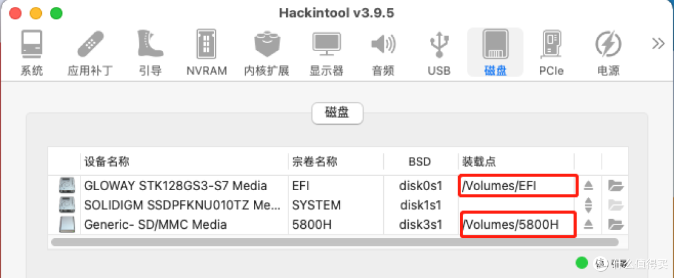Open the 引导 boot icon

150,53
